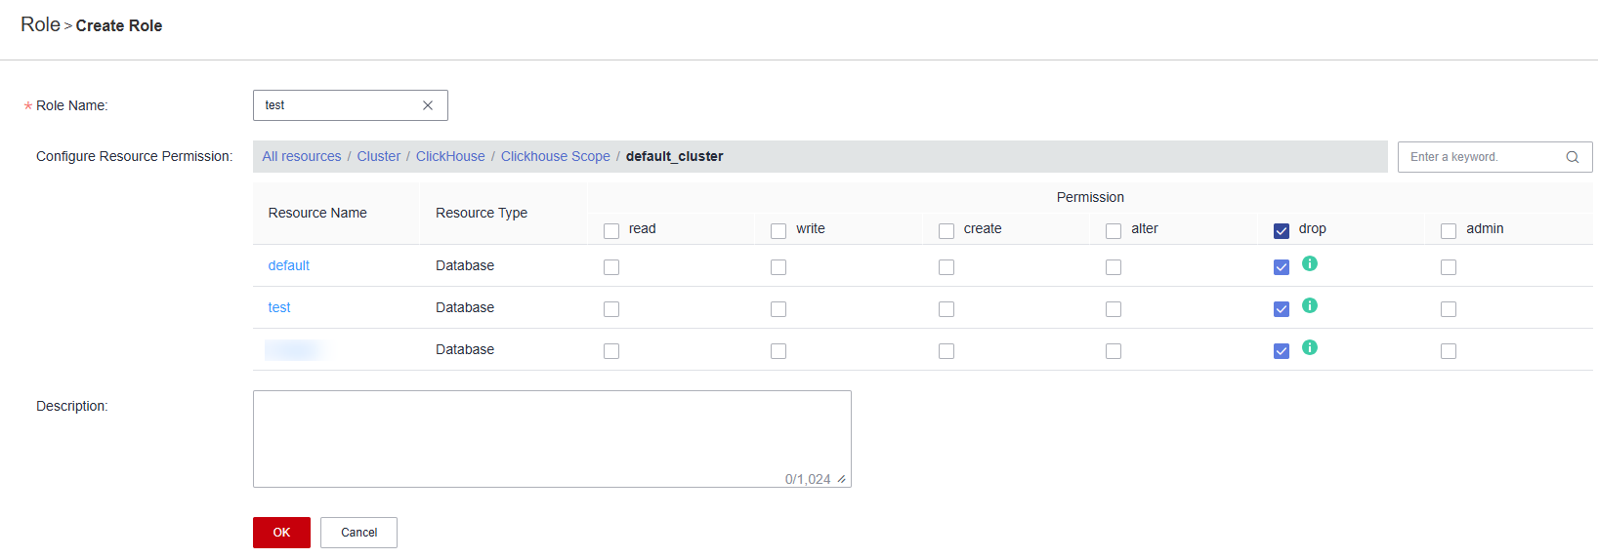Click the info icon in the third row
Image resolution: width=1598 pixels, height=558 pixels.
coord(1310,347)
